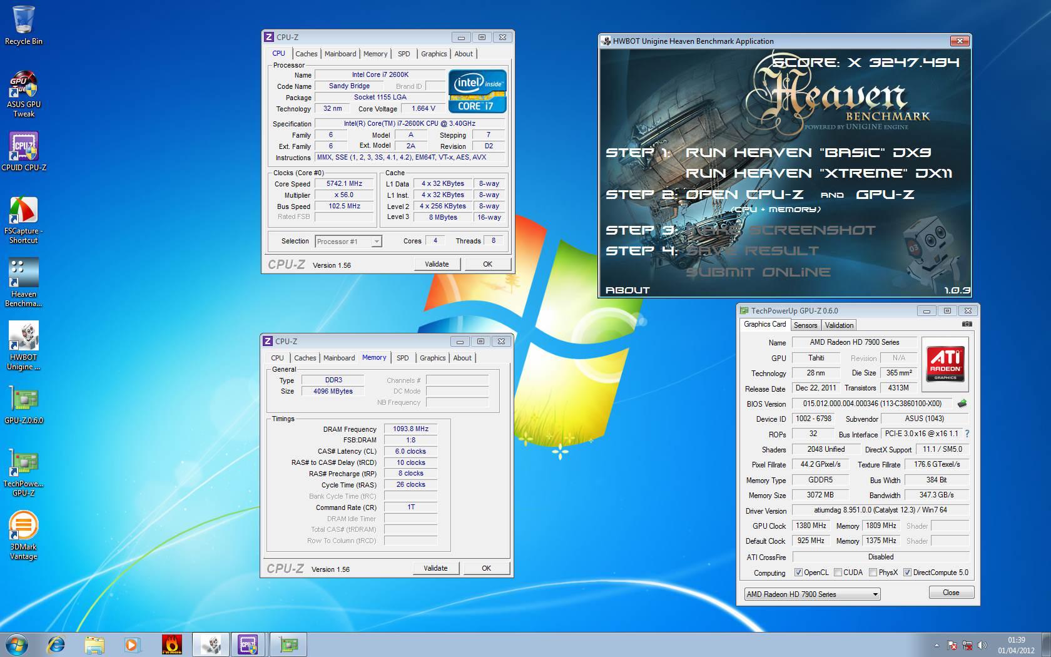The height and width of the screenshot is (657, 1051).
Task: Click Core Voltage 1.664 V field
Action: [x=424, y=108]
